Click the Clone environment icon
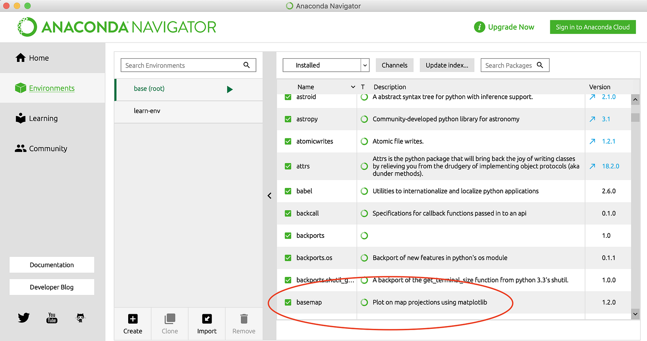 tap(170, 319)
